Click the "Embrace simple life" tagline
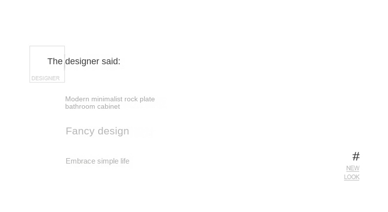 [98, 161]
